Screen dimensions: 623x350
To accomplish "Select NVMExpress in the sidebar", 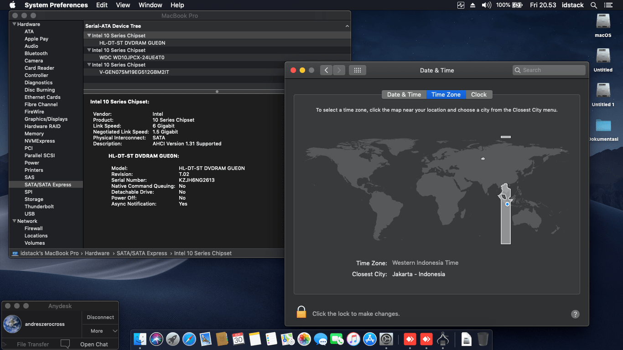I will tap(40, 141).
